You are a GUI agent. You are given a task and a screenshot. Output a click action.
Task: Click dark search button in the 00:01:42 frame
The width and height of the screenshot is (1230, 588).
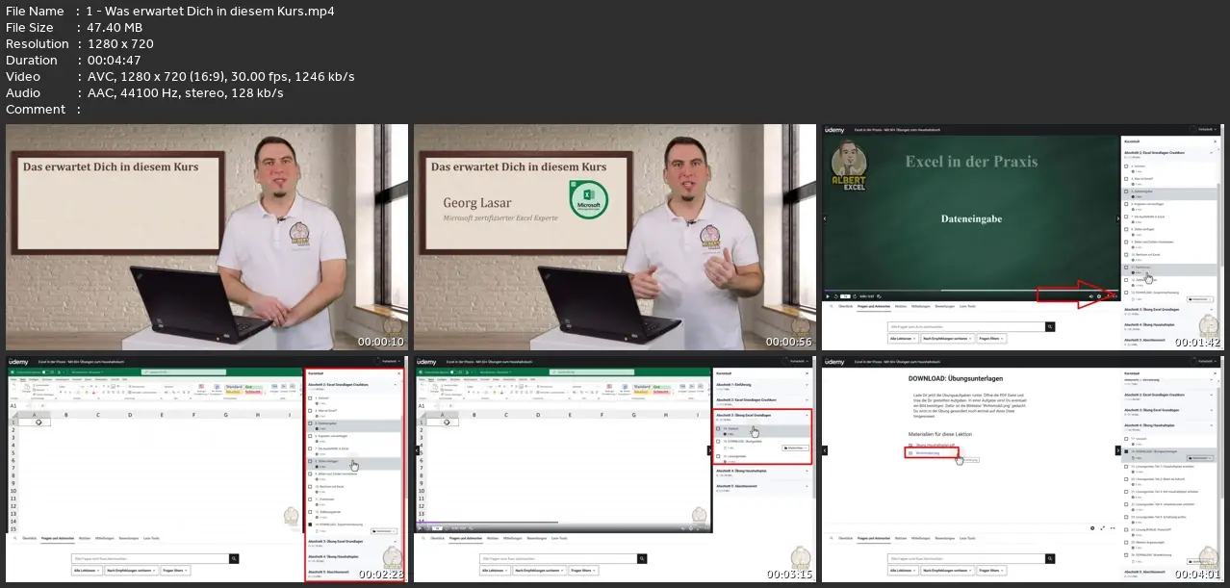click(x=1050, y=327)
